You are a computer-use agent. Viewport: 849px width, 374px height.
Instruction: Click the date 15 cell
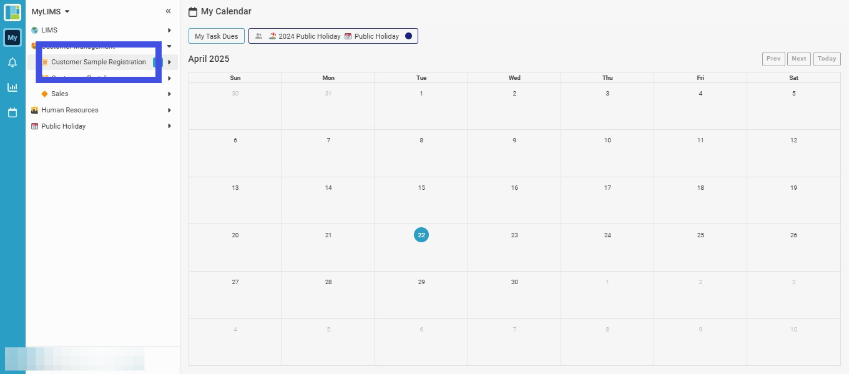click(421, 200)
